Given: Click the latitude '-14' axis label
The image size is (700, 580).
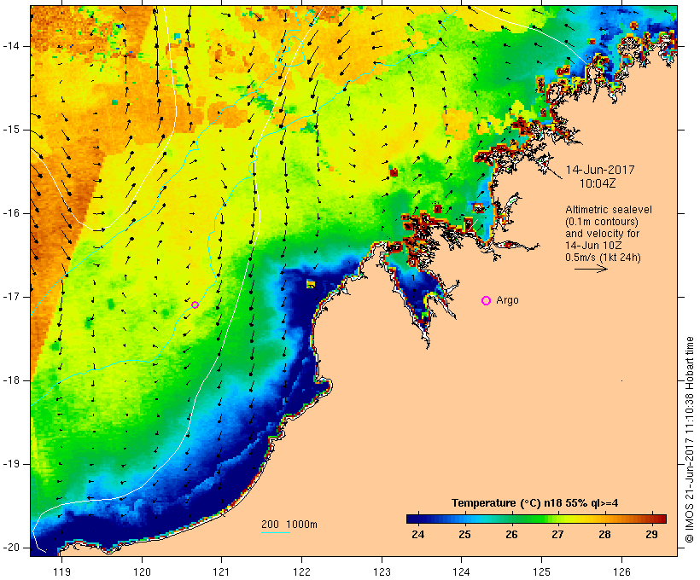Looking at the screenshot, I should coord(11,46).
